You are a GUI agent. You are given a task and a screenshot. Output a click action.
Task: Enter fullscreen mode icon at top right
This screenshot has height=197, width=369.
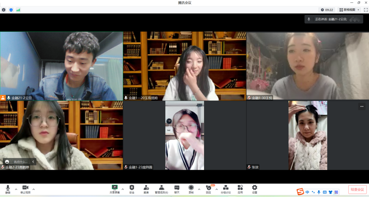pos(366,10)
